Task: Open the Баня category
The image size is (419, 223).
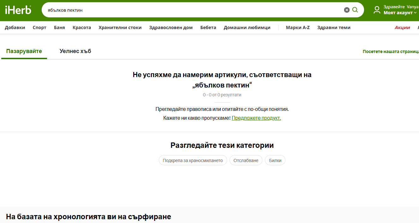Action: 59,27
